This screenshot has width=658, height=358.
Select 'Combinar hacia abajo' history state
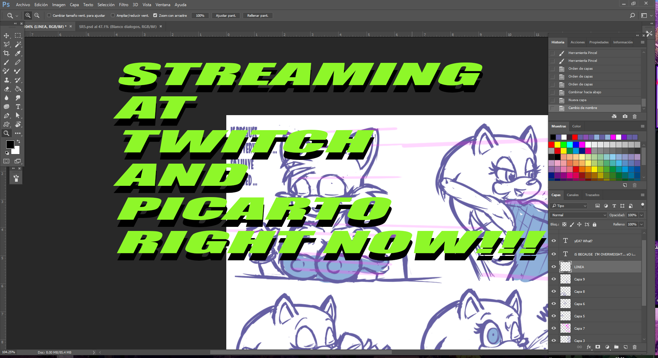pos(596,92)
